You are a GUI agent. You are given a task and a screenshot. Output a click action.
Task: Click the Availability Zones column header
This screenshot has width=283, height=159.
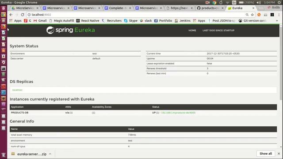pos(102,107)
